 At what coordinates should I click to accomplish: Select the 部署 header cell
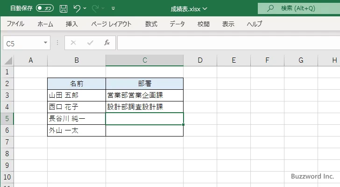(x=145, y=84)
